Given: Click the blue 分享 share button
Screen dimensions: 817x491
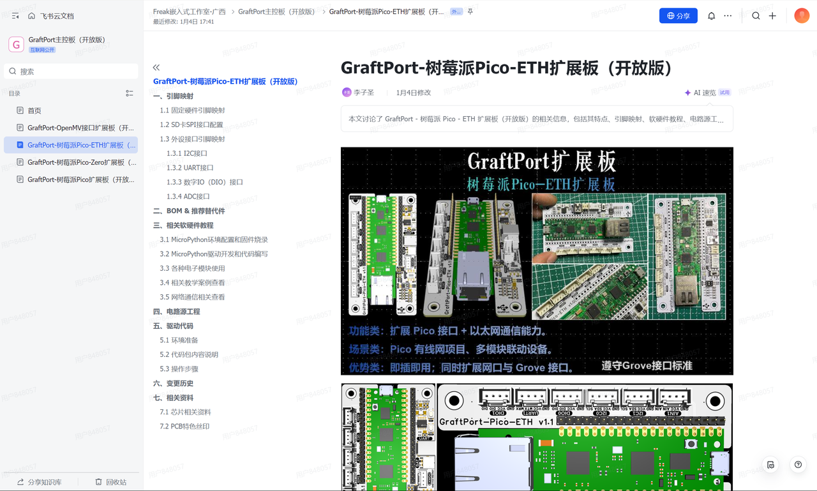Looking at the screenshot, I should tap(678, 16).
